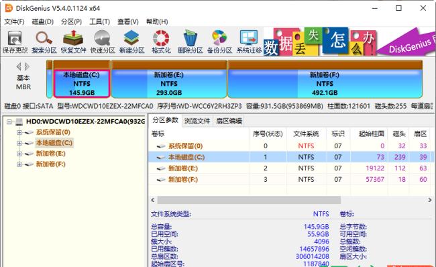Expand the 系统保留(0) tree node
The height and width of the screenshot is (267, 436).
[x=19, y=132]
